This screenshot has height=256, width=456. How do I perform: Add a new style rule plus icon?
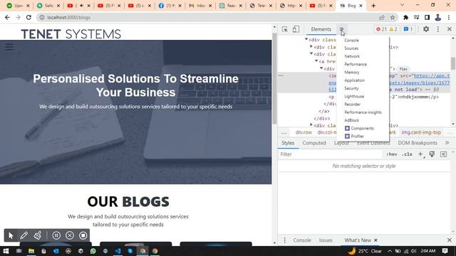(x=420, y=154)
